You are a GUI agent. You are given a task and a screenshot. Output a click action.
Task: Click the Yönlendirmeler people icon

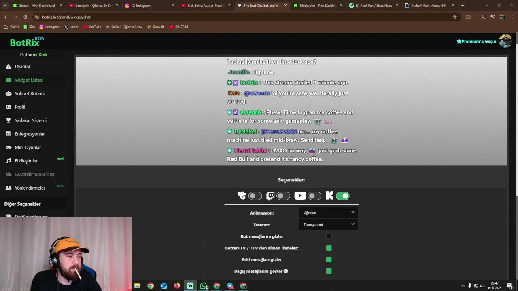8,188
